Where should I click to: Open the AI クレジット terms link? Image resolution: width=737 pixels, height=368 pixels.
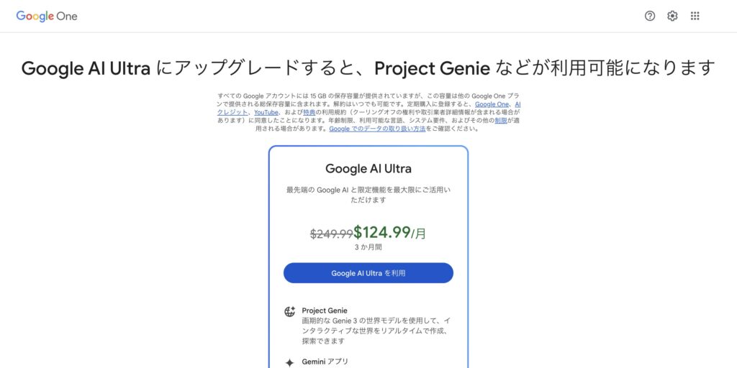point(232,113)
